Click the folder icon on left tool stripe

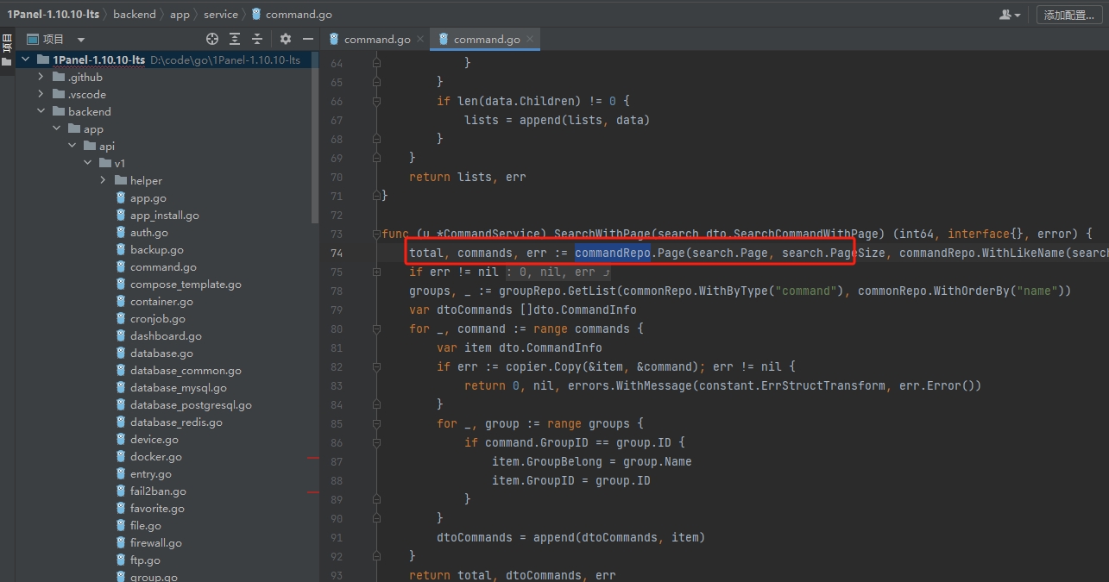pos(7,62)
